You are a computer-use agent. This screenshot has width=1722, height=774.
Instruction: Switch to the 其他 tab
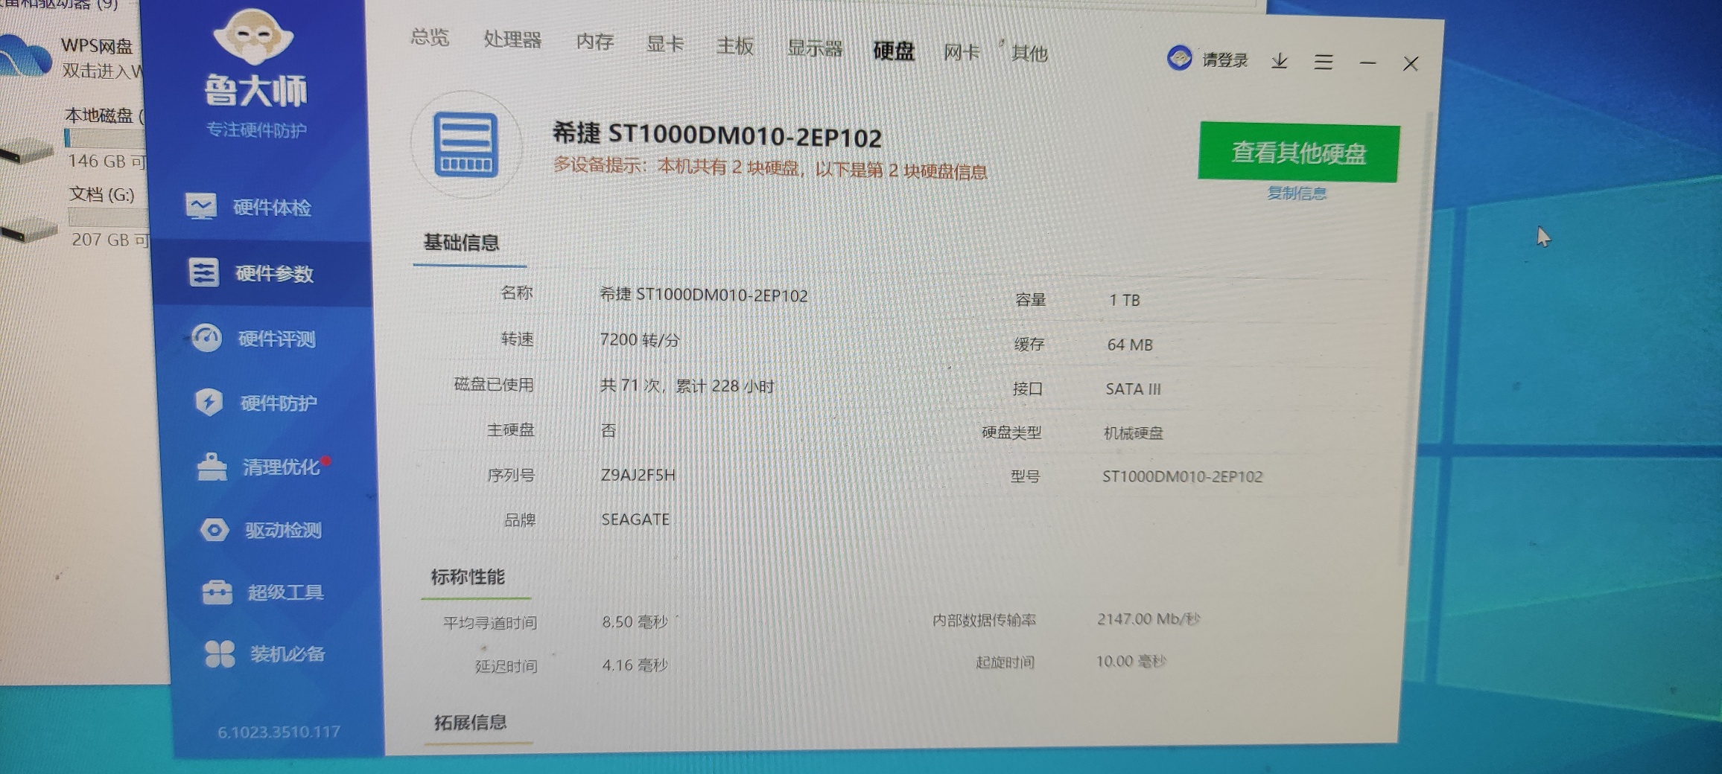1029,54
